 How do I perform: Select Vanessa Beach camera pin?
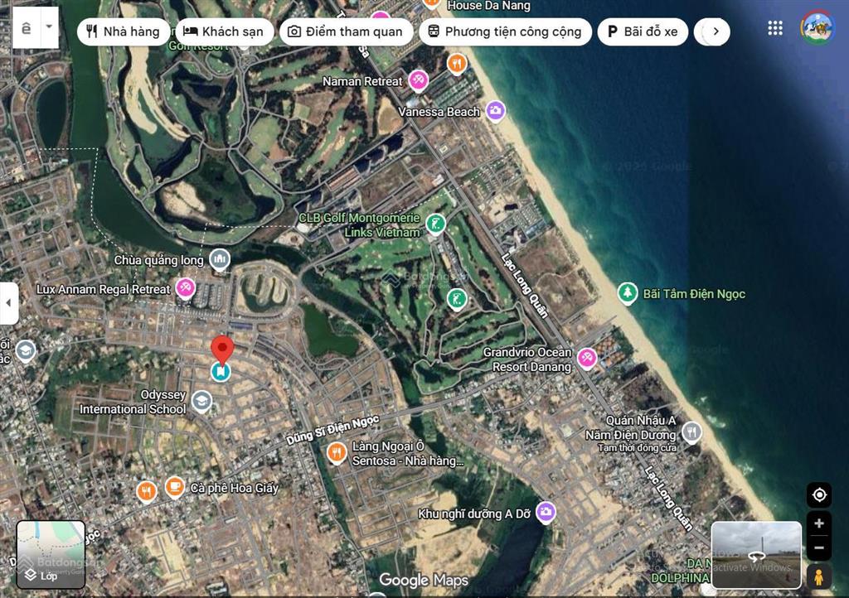[x=496, y=111]
